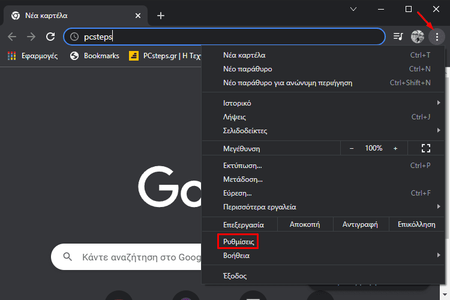Enter fullscreen mode via zoom row icon
The image size is (450, 300).
[426, 148]
